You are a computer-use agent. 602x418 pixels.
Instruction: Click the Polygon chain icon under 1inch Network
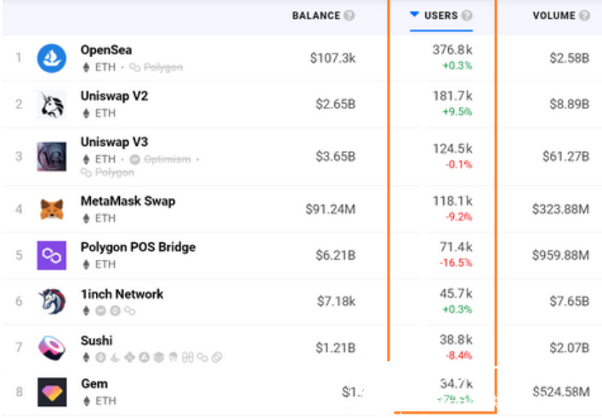(x=130, y=311)
